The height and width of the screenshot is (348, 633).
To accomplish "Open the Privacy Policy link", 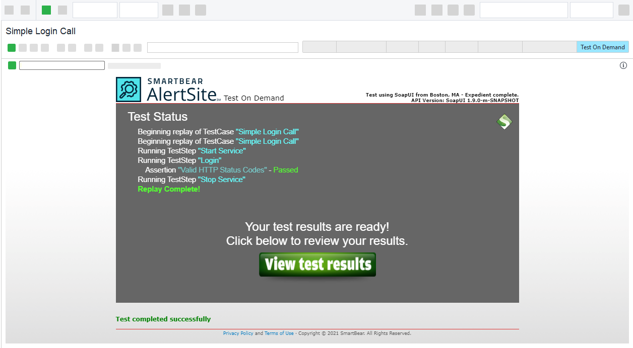I will (x=238, y=333).
